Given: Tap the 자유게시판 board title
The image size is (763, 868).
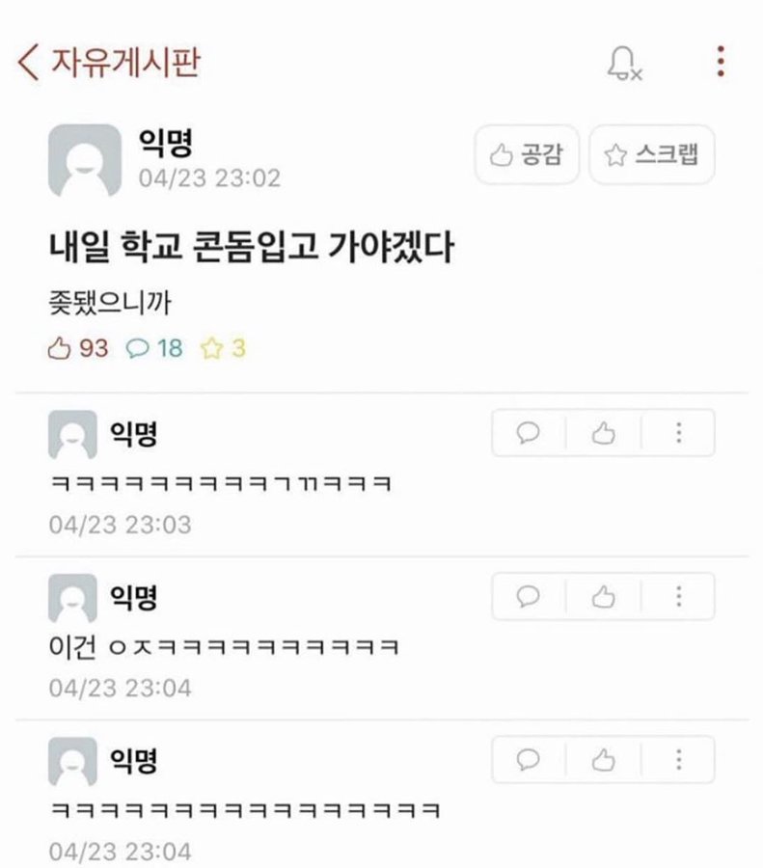Looking at the screenshot, I should [x=125, y=62].
